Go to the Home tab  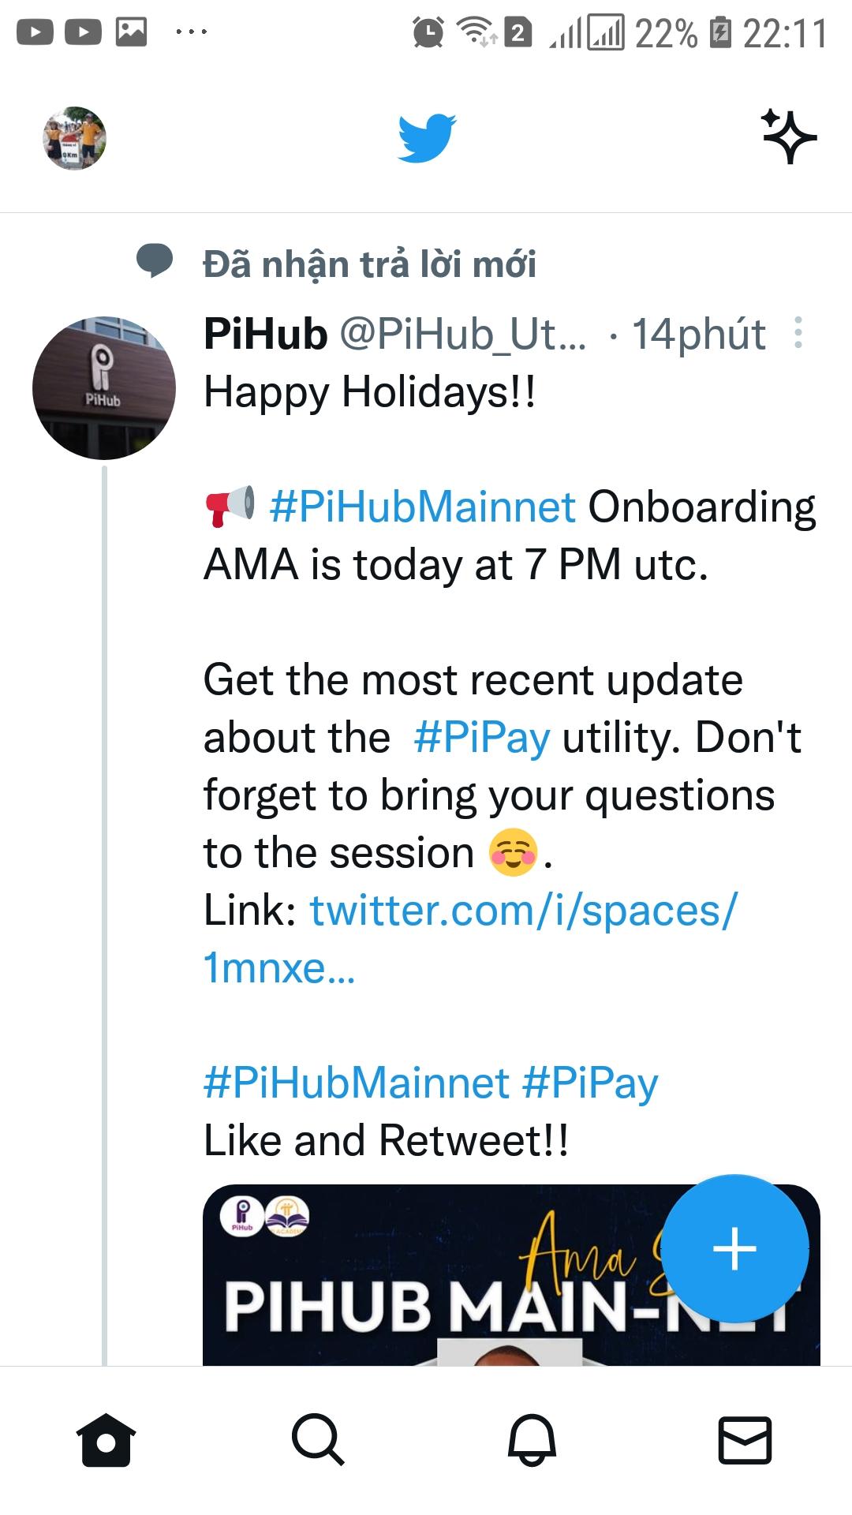[106, 1440]
